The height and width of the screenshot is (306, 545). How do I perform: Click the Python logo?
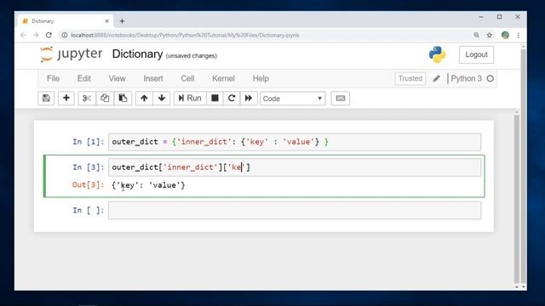[x=437, y=54]
